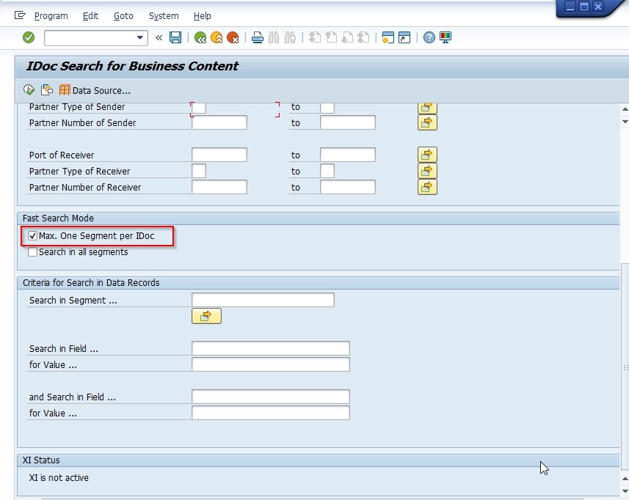Click the Find Next binoculars icon
The image size is (629, 500).
[290, 37]
